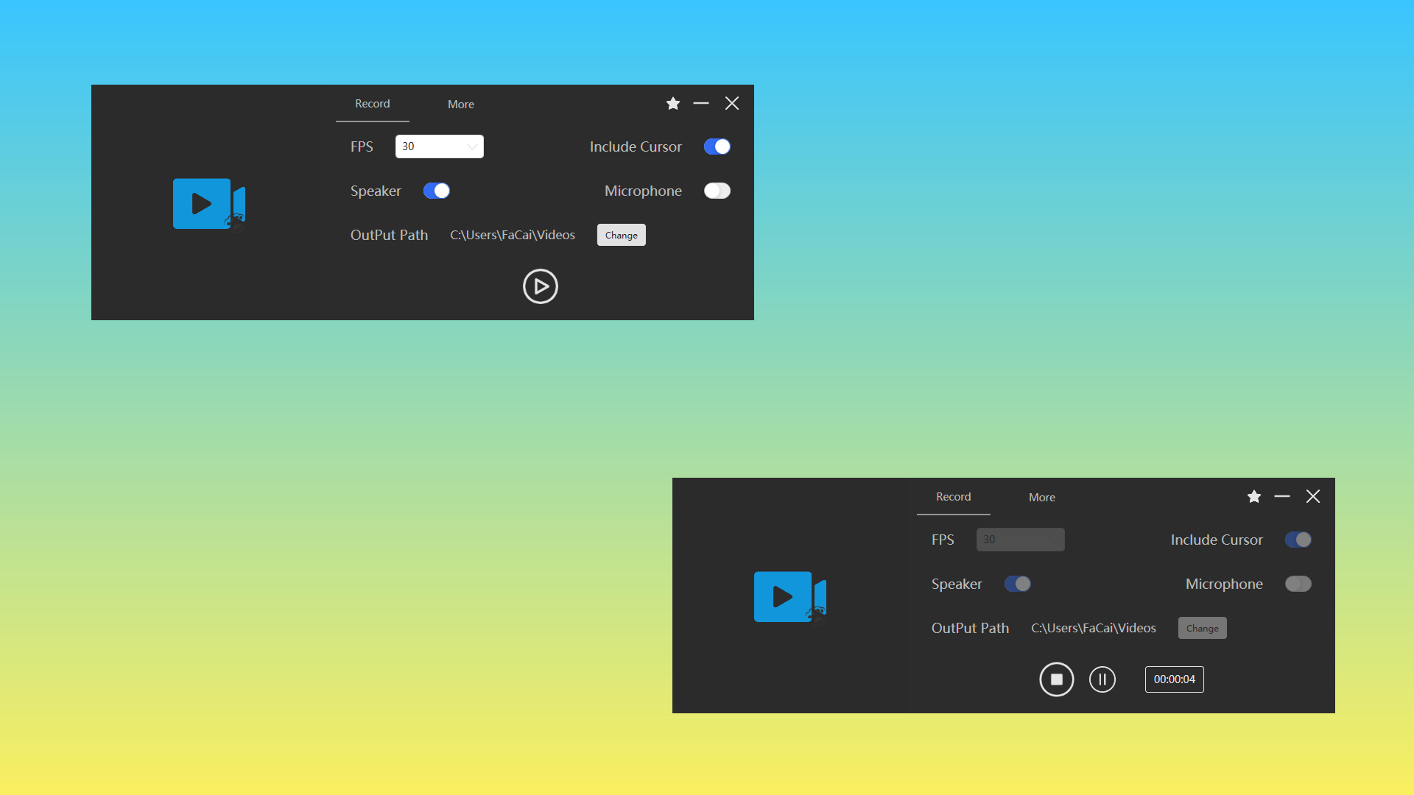Click the 00:00:04 recording timer display

(x=1174, y=679)
